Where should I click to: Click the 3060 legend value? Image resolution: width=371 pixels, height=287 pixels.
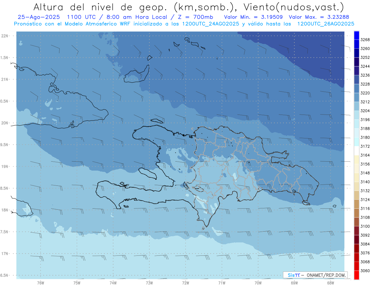tap(365, 271)
